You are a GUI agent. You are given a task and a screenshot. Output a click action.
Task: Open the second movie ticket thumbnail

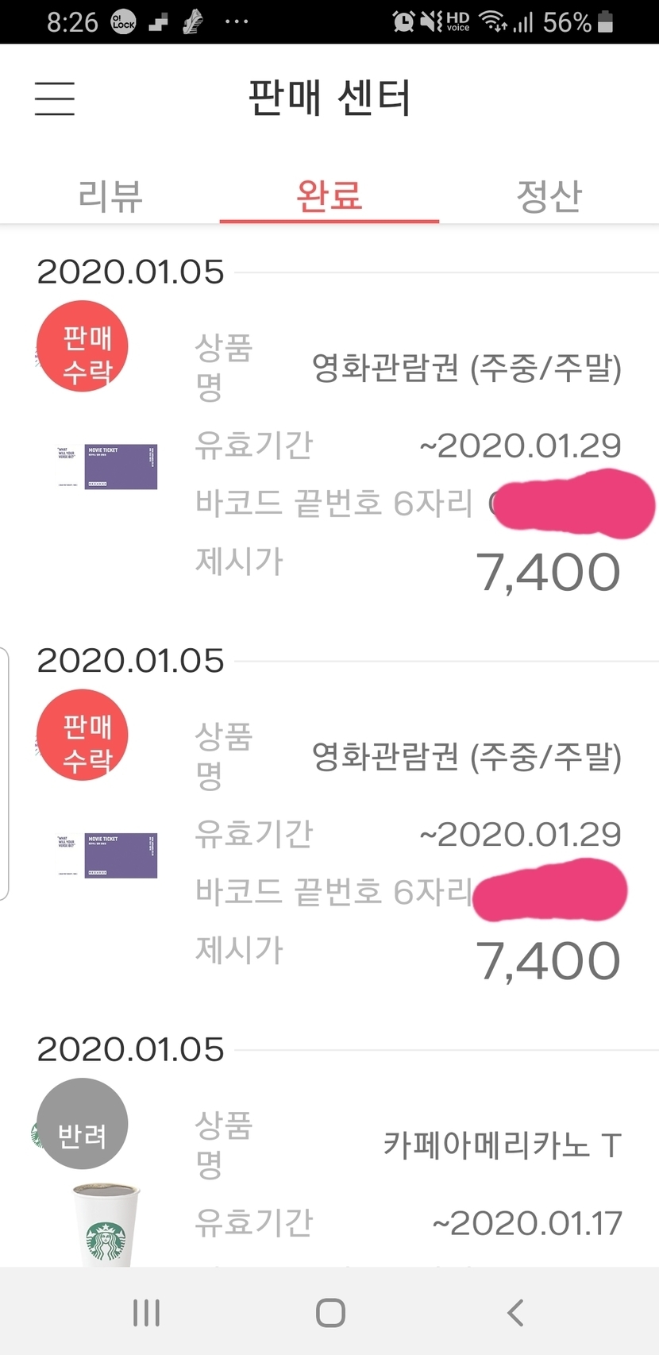tap(108, 855)
